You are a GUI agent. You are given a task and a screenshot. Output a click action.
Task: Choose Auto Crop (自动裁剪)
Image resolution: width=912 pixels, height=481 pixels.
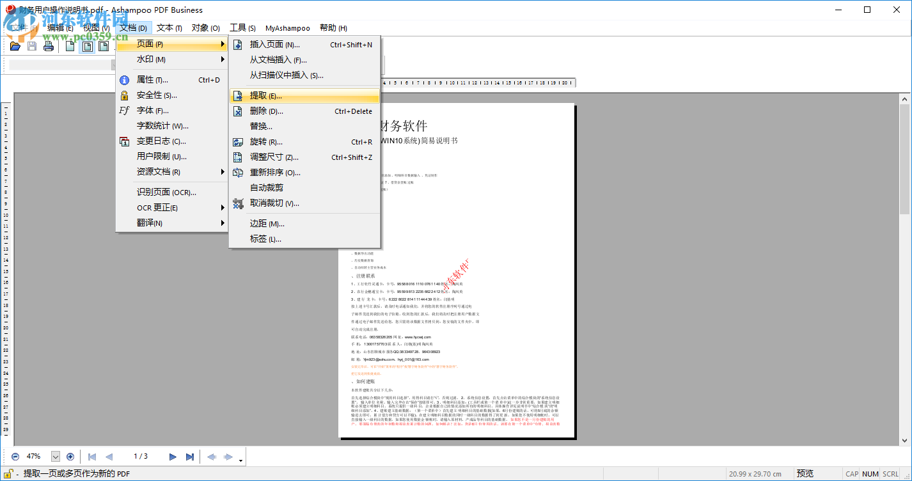coord(304,188)
